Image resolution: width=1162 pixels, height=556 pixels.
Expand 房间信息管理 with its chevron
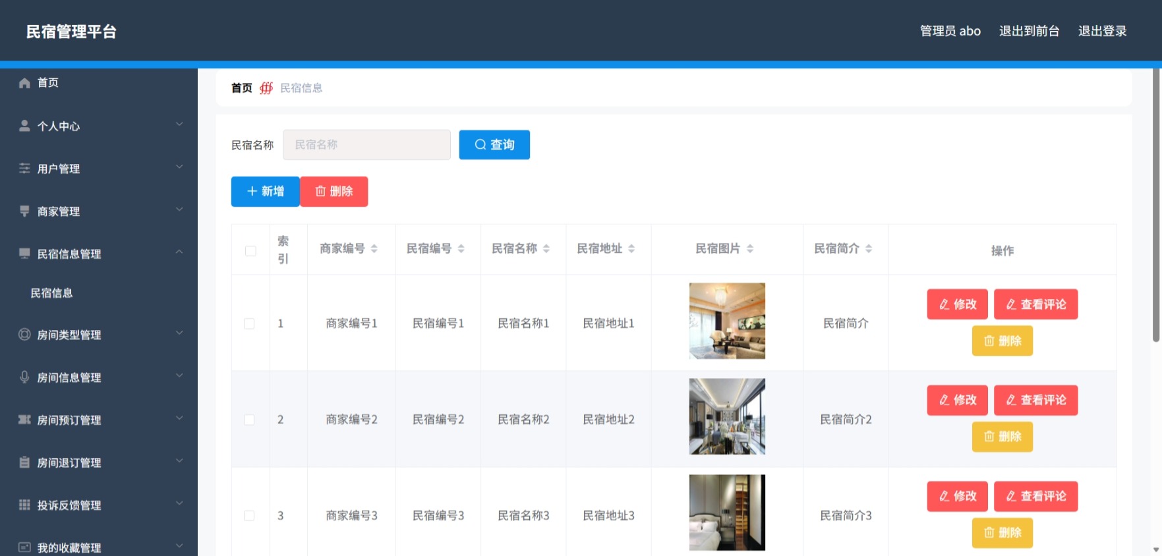coord(179,375)
